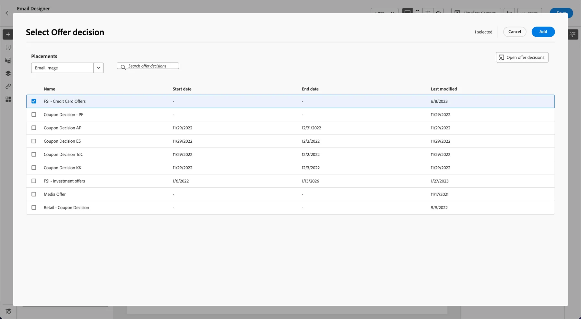581x319 pixels.
Task: Click the 12/31/2022 end date cell
Action: click(311, 128)
